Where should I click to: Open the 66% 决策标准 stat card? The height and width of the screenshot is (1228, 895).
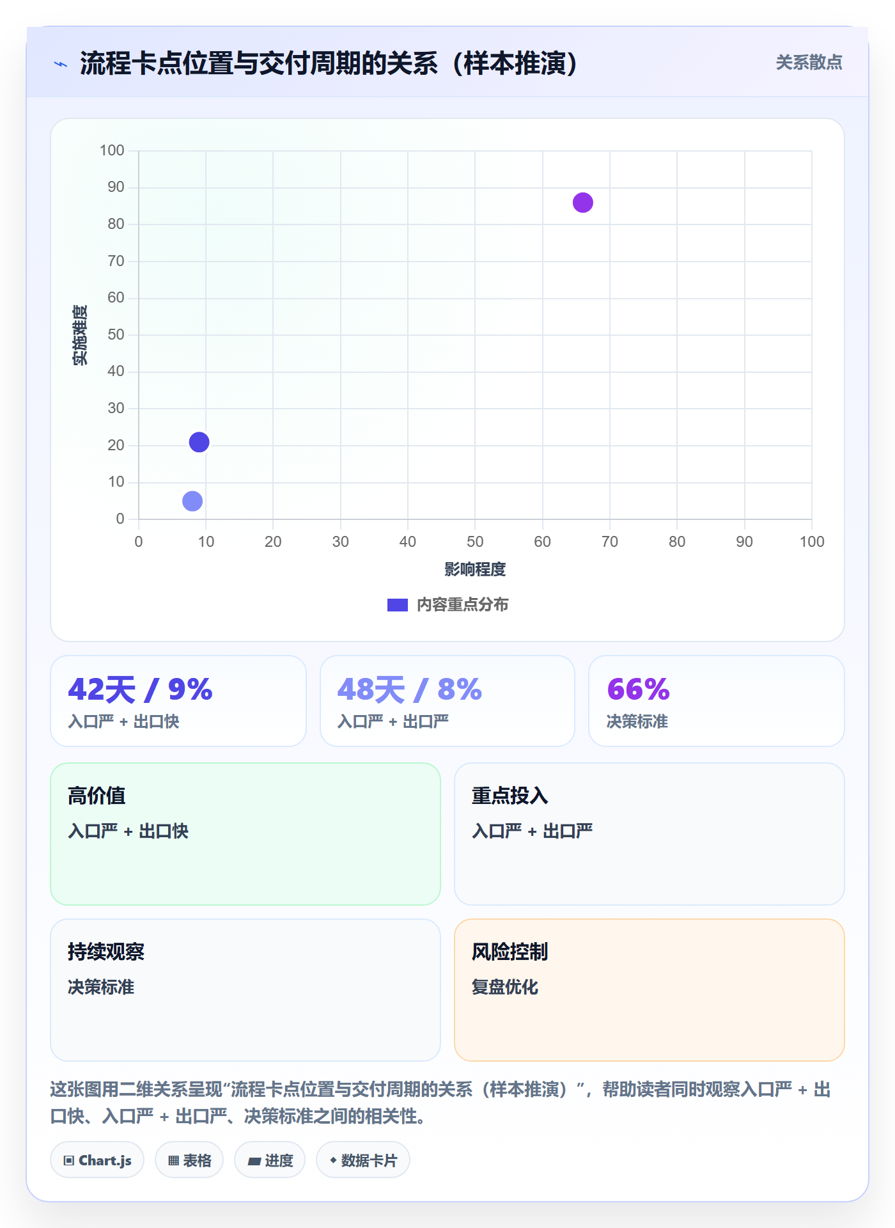pyautogui.click(x=717, y=701)
